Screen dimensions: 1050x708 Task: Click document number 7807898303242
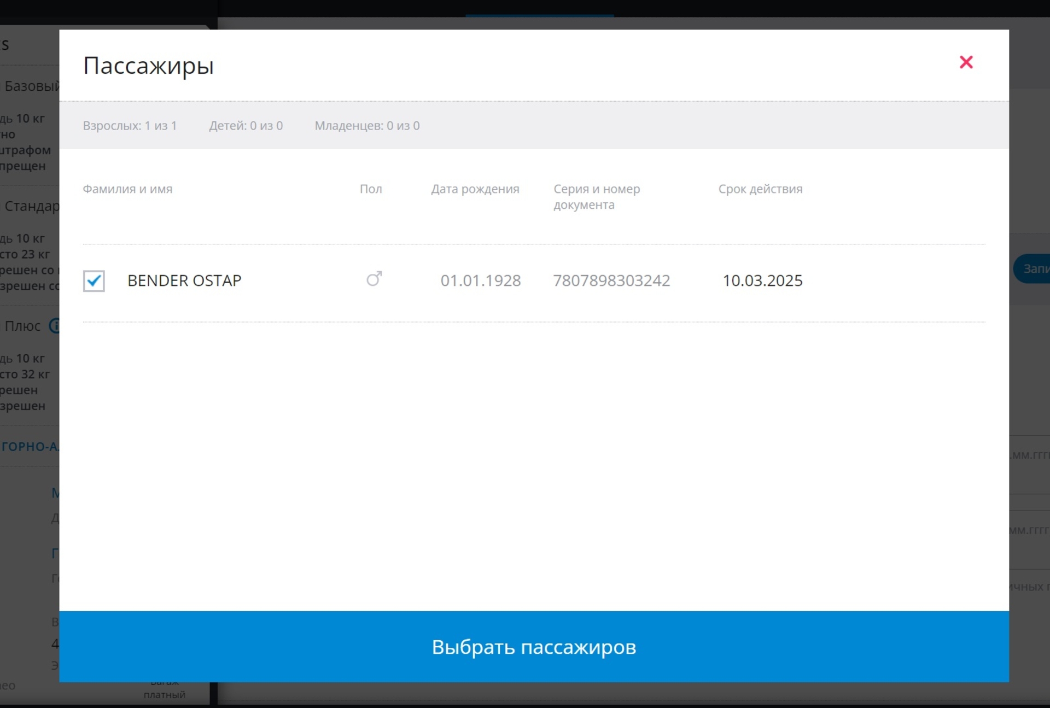click(611, 280)
